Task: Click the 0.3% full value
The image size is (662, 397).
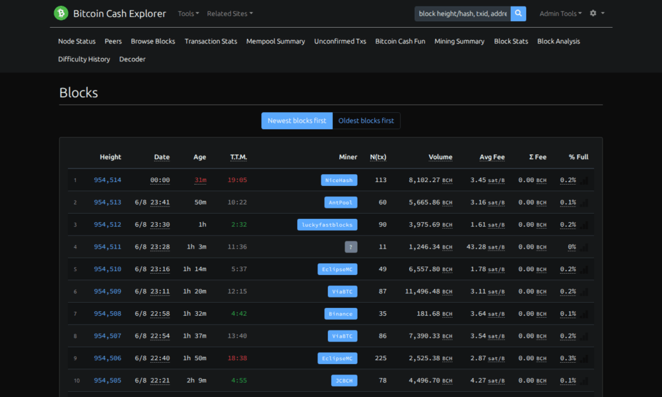Action: 568,358
